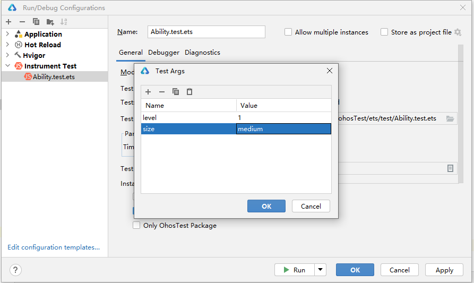The width and height of the screenshot is (474, 283).
Task: Check Only OhosTest Package option
Action: click(x=136, y=226)
